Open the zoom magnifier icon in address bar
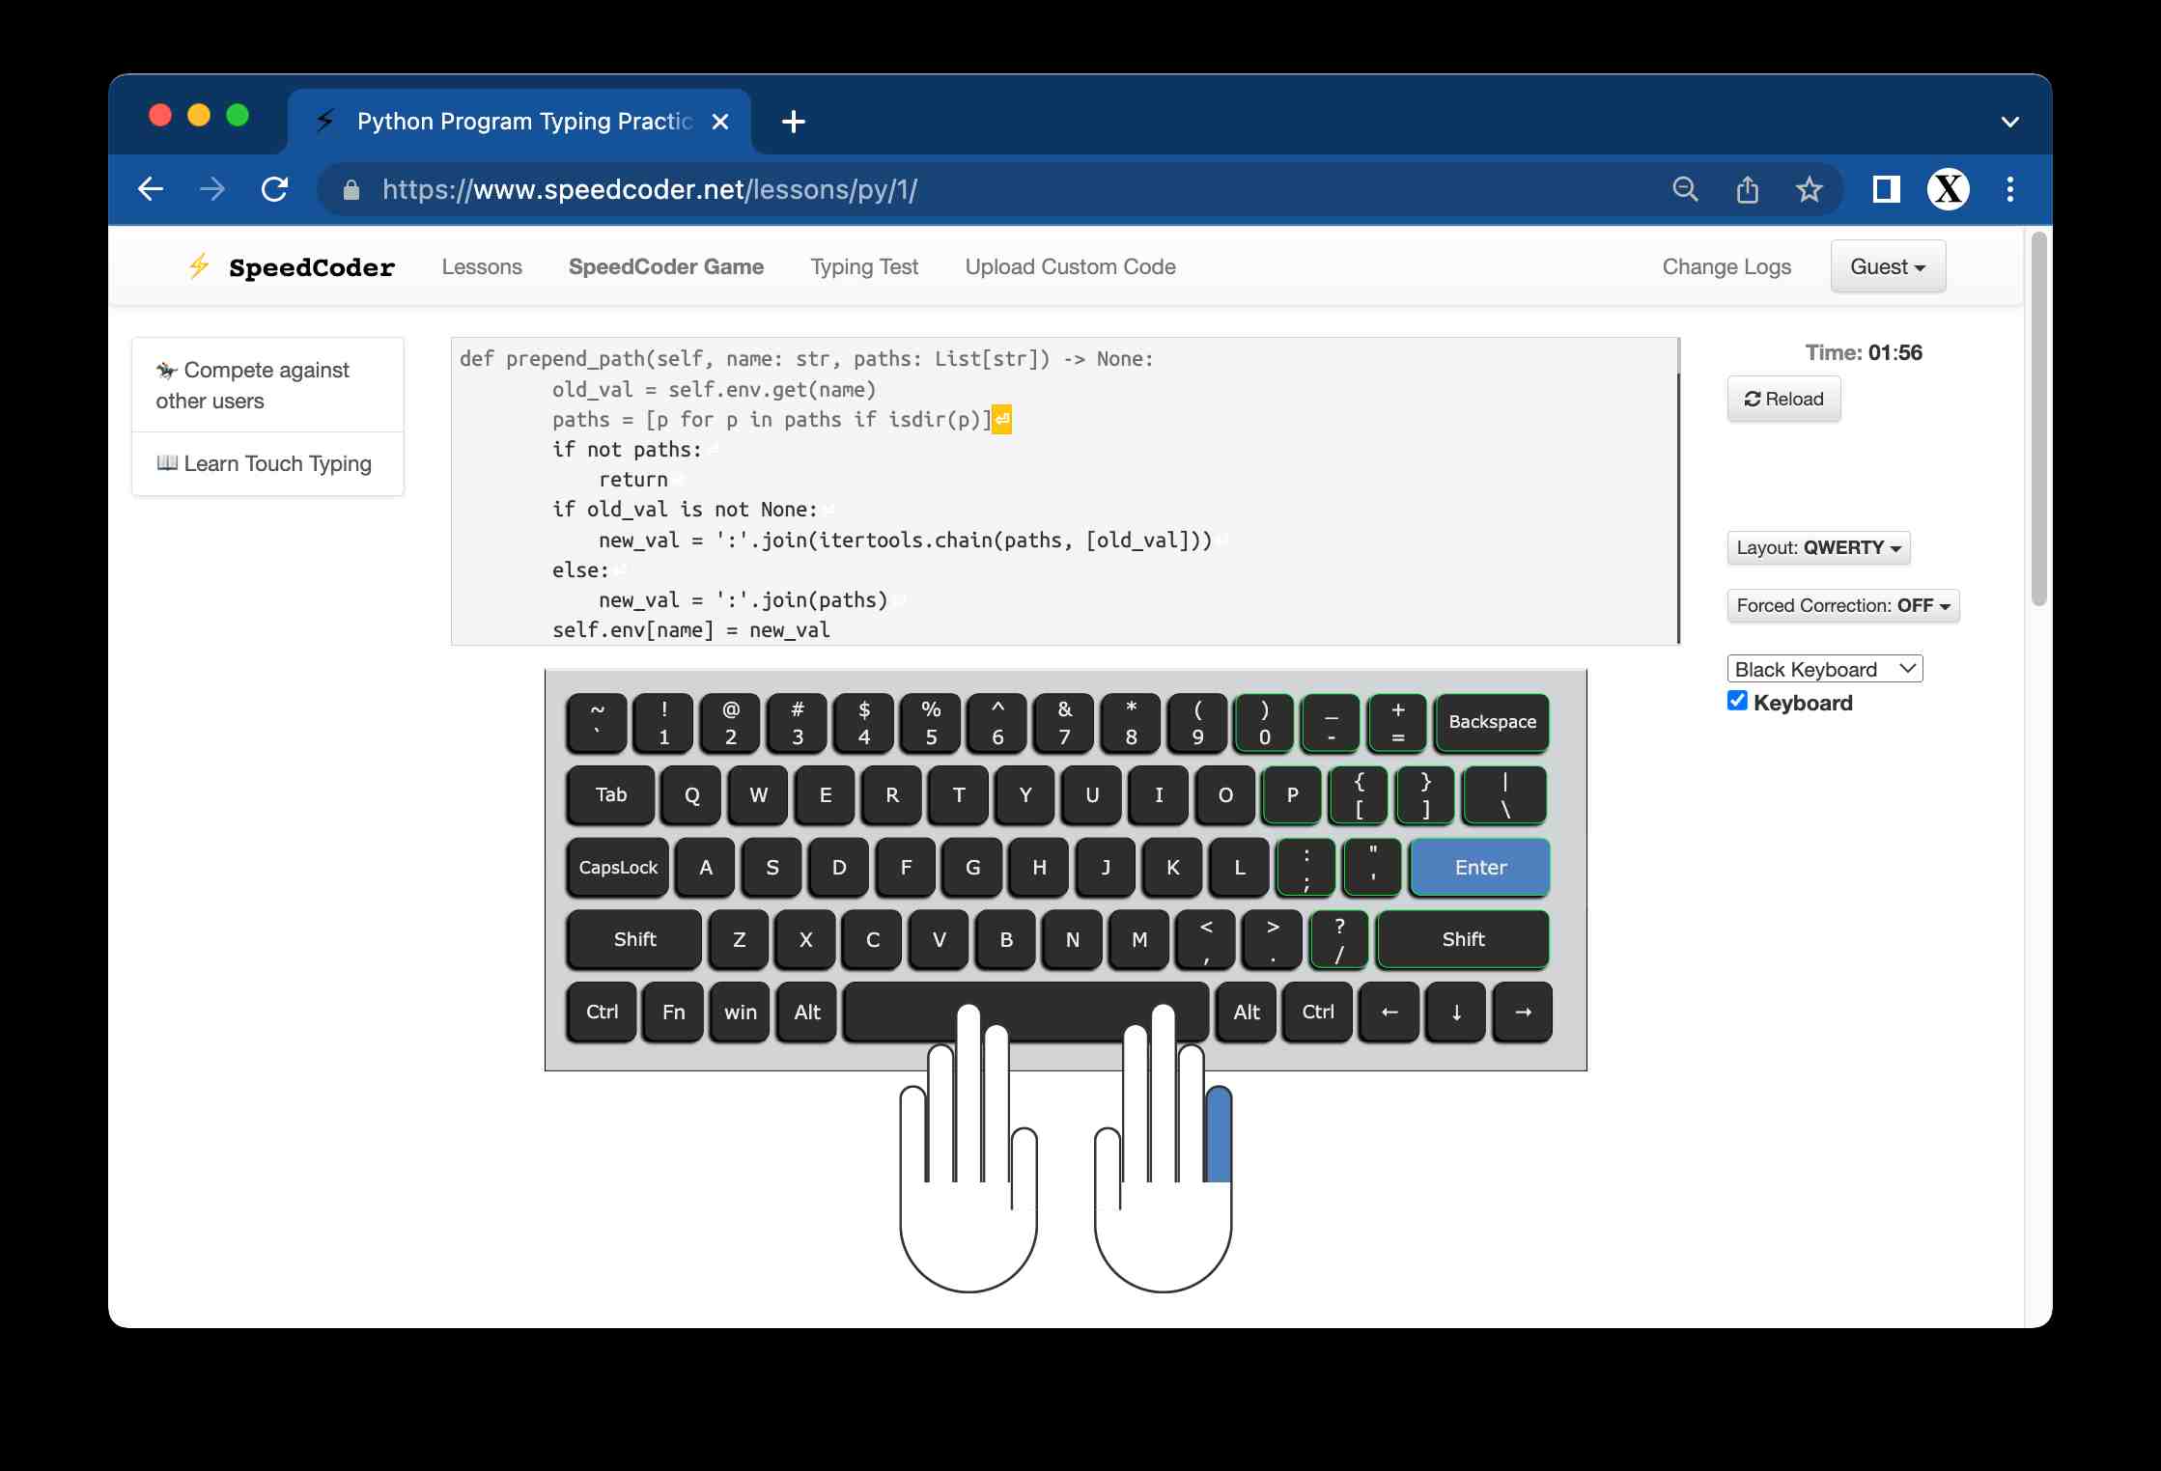This screenshot has height=1471, width=2161. (x=1685, y=189)
